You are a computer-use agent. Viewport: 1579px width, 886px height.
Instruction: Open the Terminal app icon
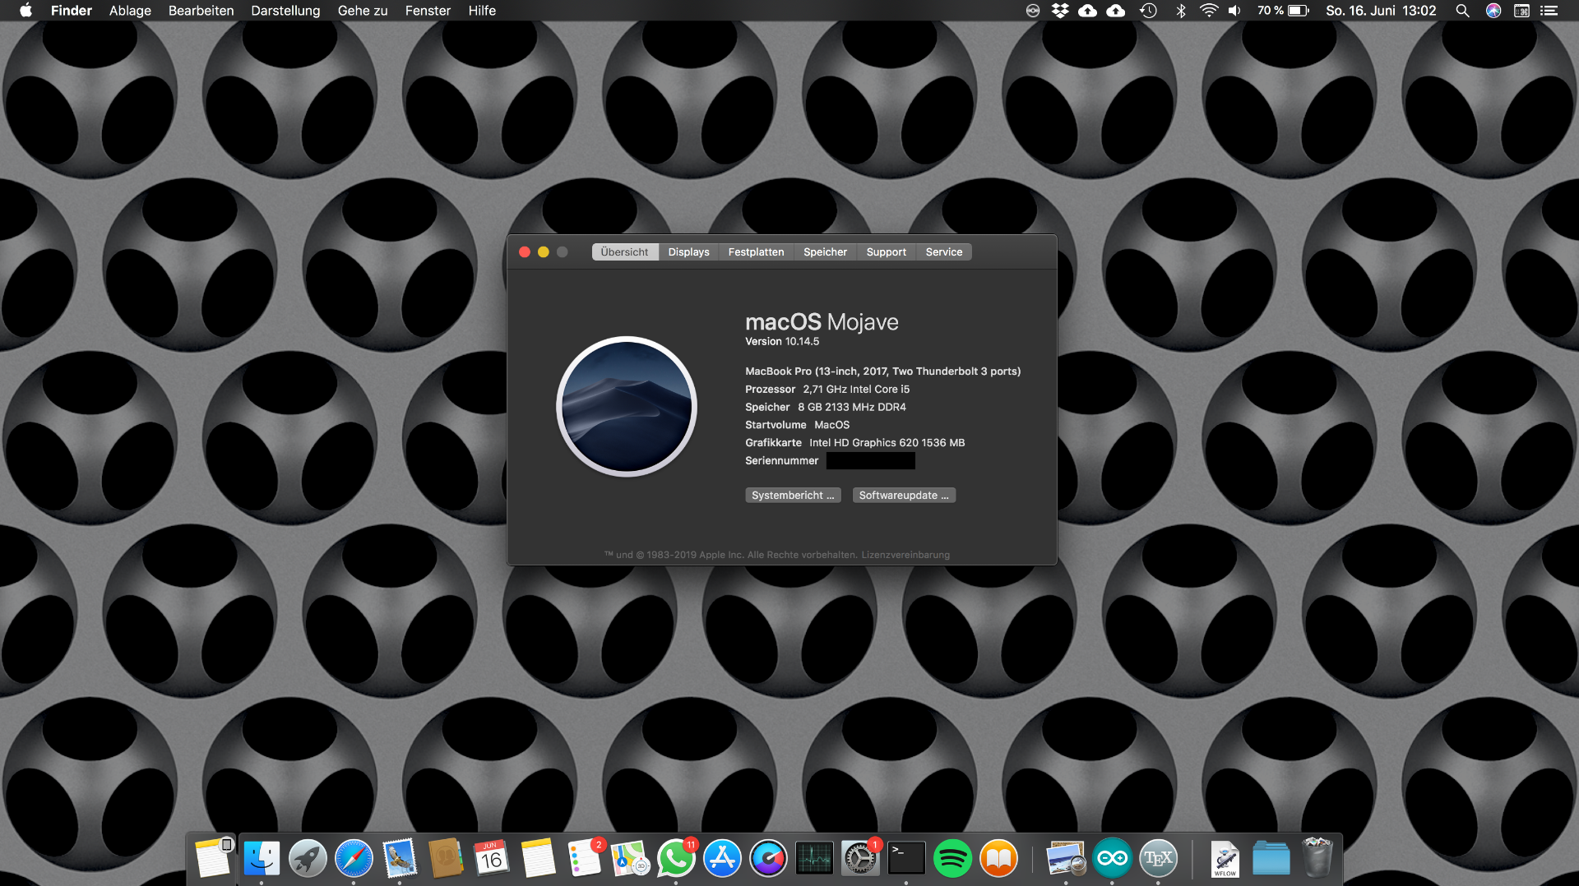(x=906, y=859)
